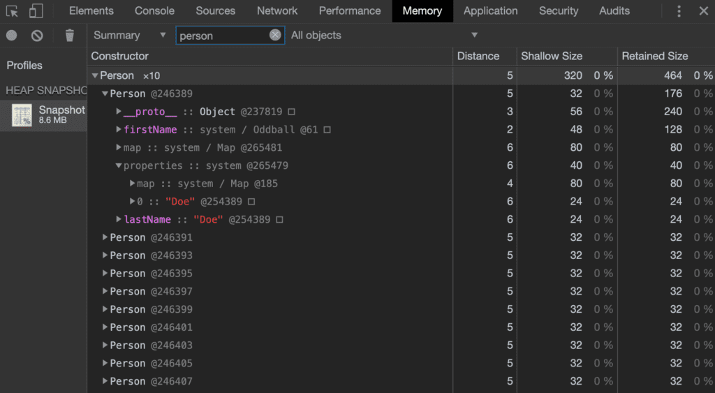Sort by Retained Size column header

(x=656, y=56)
